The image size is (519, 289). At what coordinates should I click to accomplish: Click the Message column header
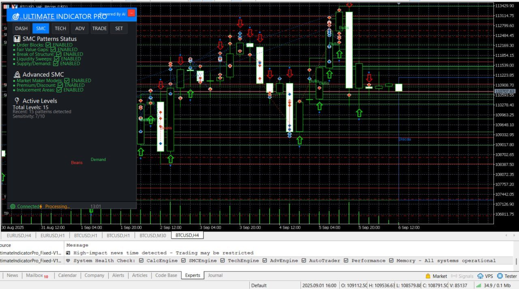tap(77, 245)
